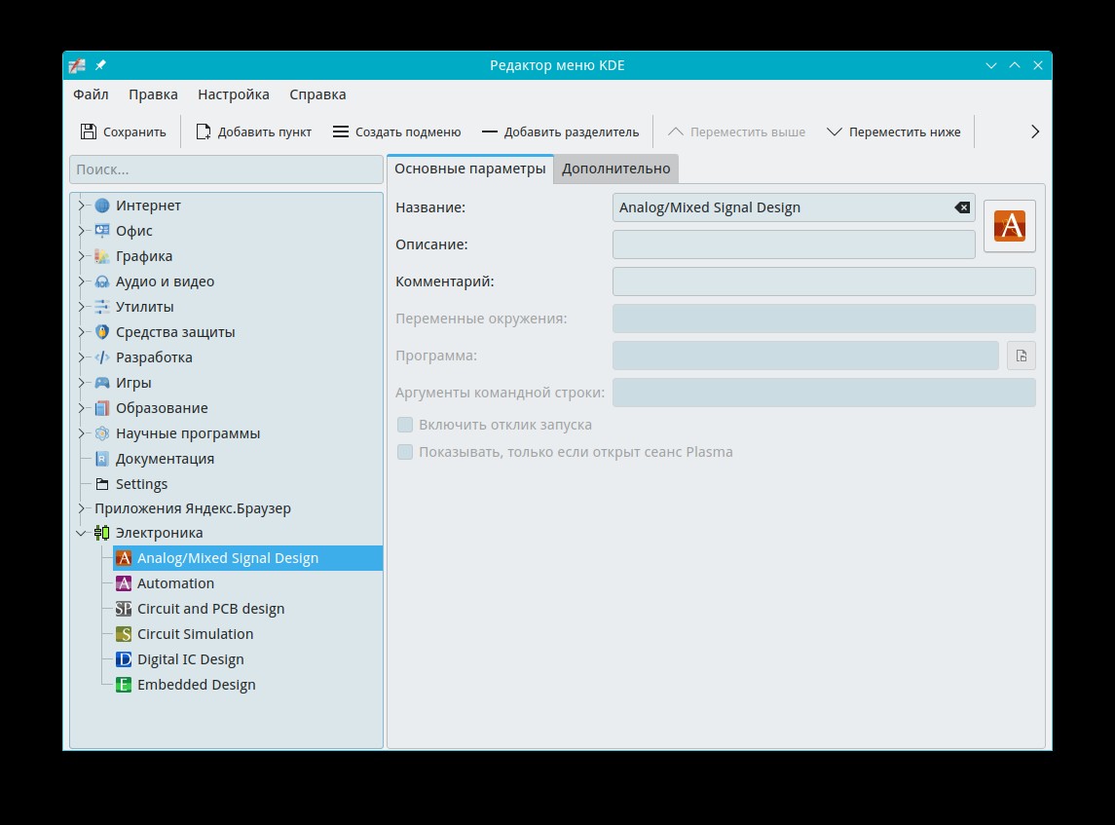Clear the Название field with the erase icon

[x=962, y=207]
